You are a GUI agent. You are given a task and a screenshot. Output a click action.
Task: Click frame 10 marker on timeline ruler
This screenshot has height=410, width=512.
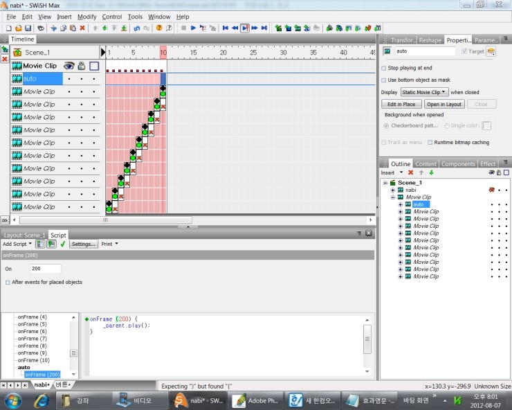(163, 53)
